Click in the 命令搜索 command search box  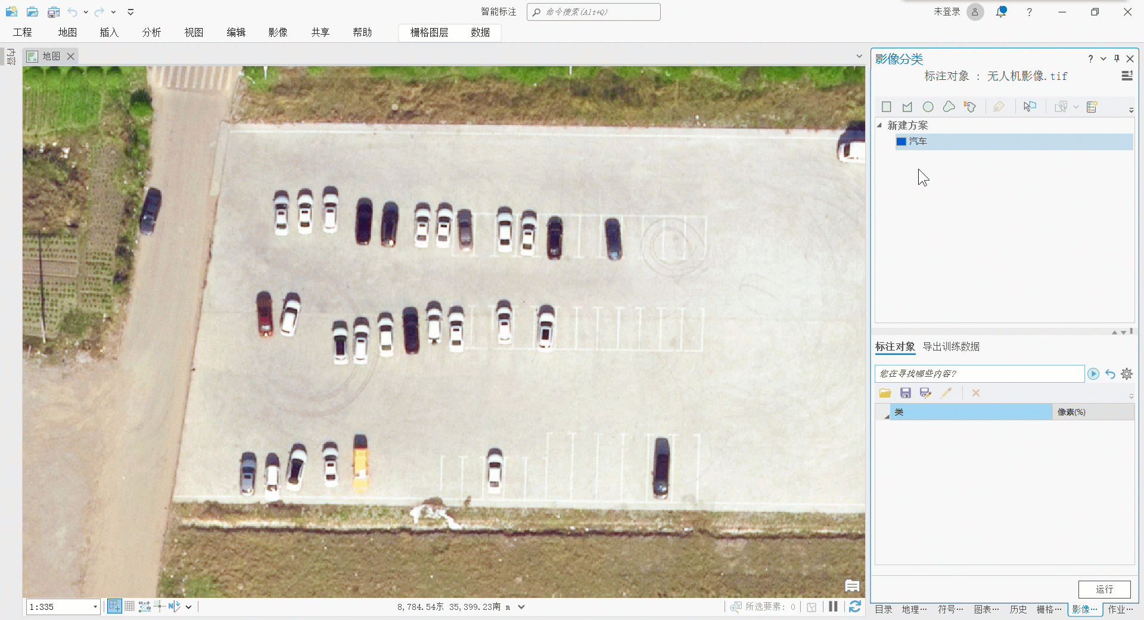point(593,12)
